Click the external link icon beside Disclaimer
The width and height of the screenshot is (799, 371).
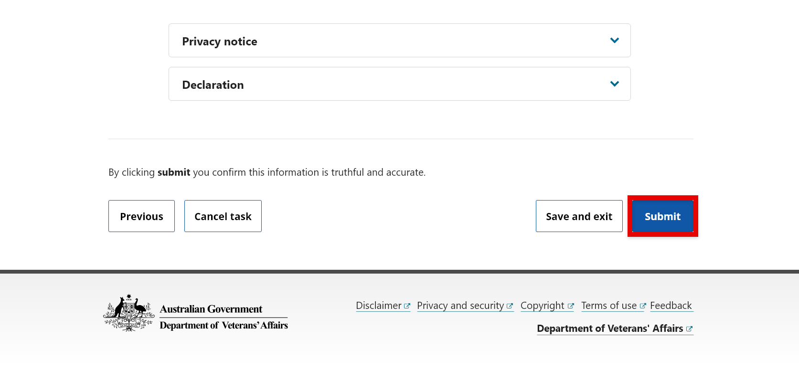pos(407,306)
